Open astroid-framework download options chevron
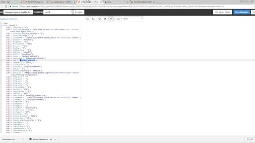Viewport: 255px width, 143px height. tap(55, 139)
